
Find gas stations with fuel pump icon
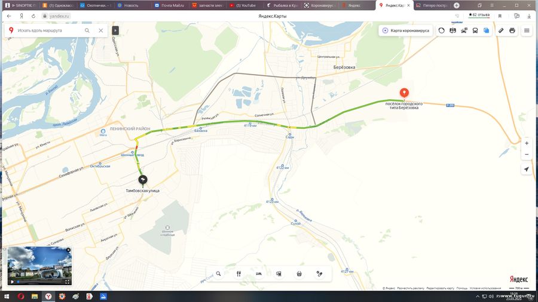click(279, 273)
